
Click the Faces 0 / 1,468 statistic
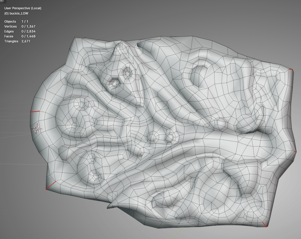20,36
